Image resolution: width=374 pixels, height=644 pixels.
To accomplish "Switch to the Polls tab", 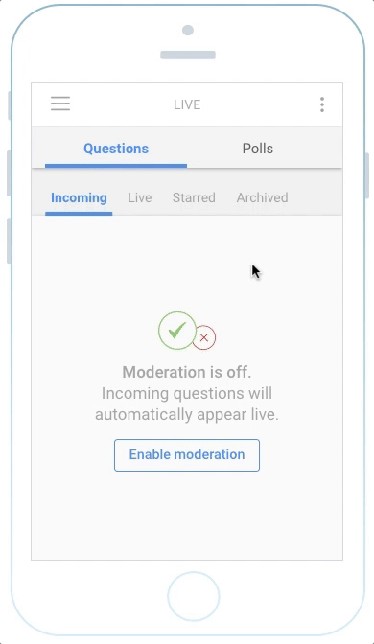I will pyautogui.click(x=258, y=149).
